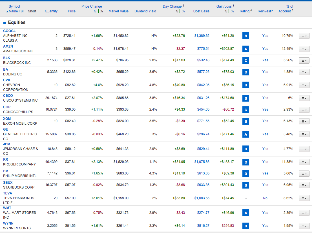Show Gain/Loss in dollars
The width and height of the screenshot is (314, 233).
click(x=226, y=11)
